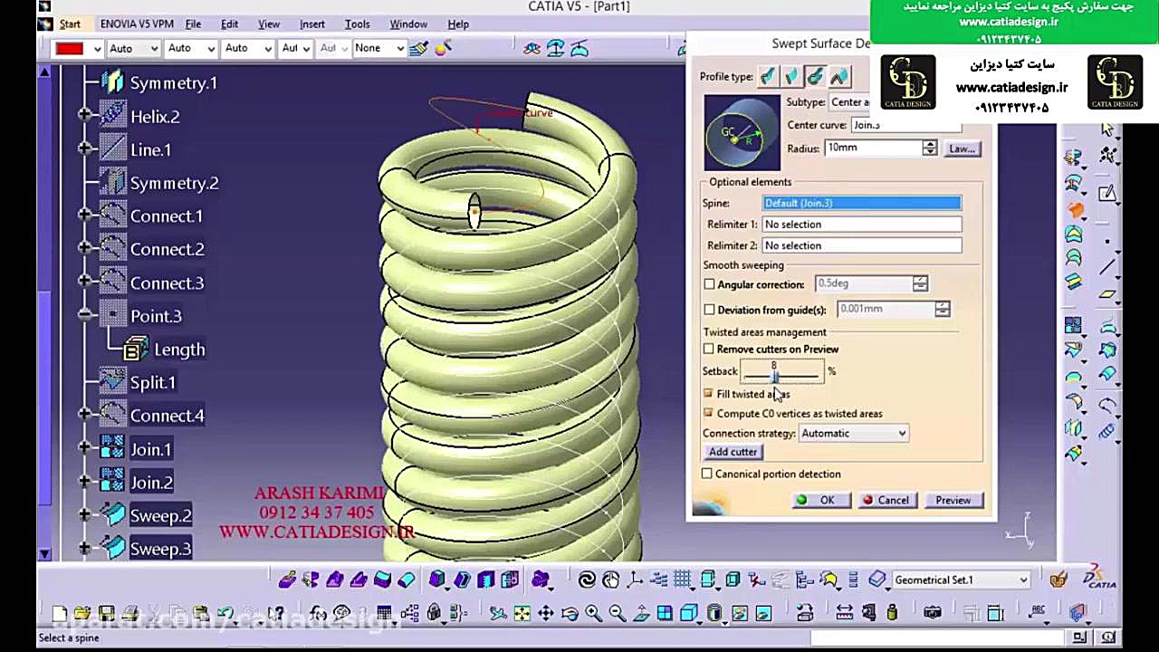This screenshot has width=1159, height=652.
Task: Click the Sketcher icon in right toolbar
Action: tap(1107, 193)
